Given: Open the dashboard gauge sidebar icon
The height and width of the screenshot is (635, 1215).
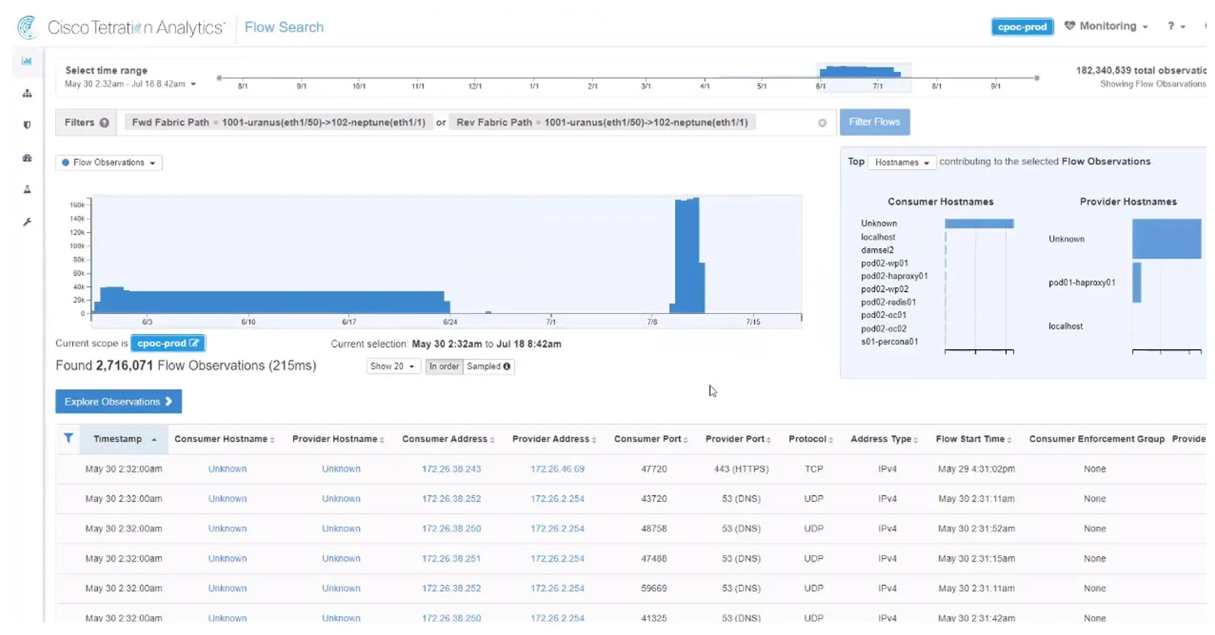Looking at the screenshot, I should 27,158.
